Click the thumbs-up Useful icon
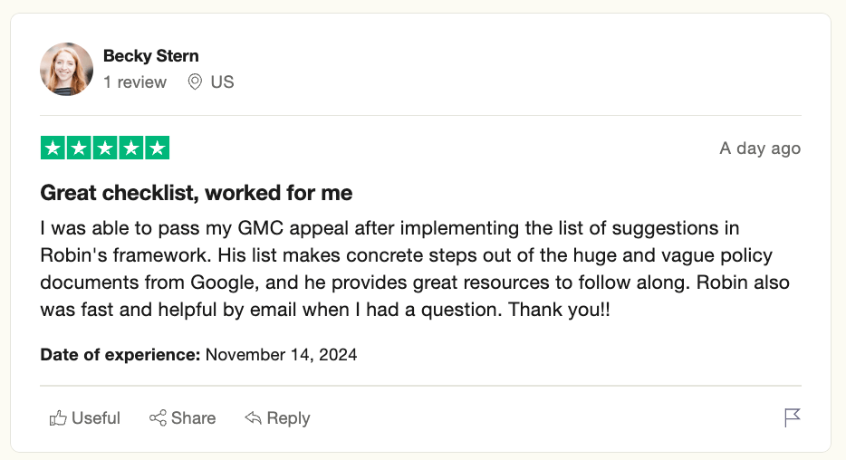Viewport: 846px width, 460px height. (59, 418)
